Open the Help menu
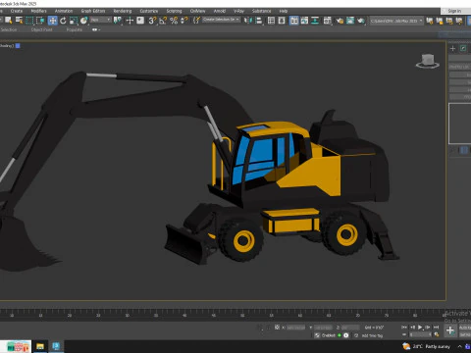The height and width of the screenshot is (353, 471). pyautogui.click(x=284, y=11)
